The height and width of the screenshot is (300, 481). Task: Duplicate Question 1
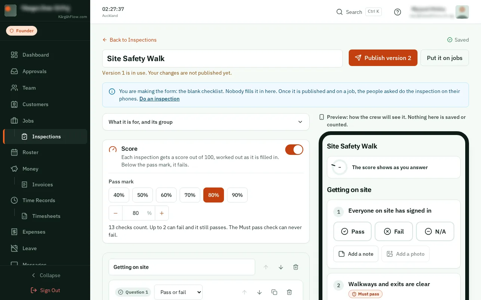click(x=274, y=292)
